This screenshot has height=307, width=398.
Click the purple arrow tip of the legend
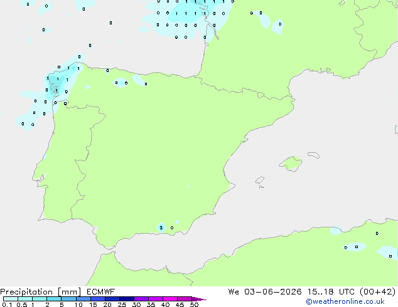point(199,299)
